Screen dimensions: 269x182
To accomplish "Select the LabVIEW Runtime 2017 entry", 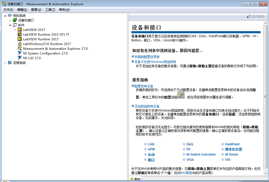I will pyautogui.click(x=41, y=39).
